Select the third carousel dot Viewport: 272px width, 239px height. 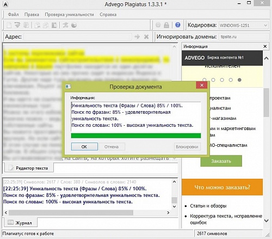click(x=222, y=80)
